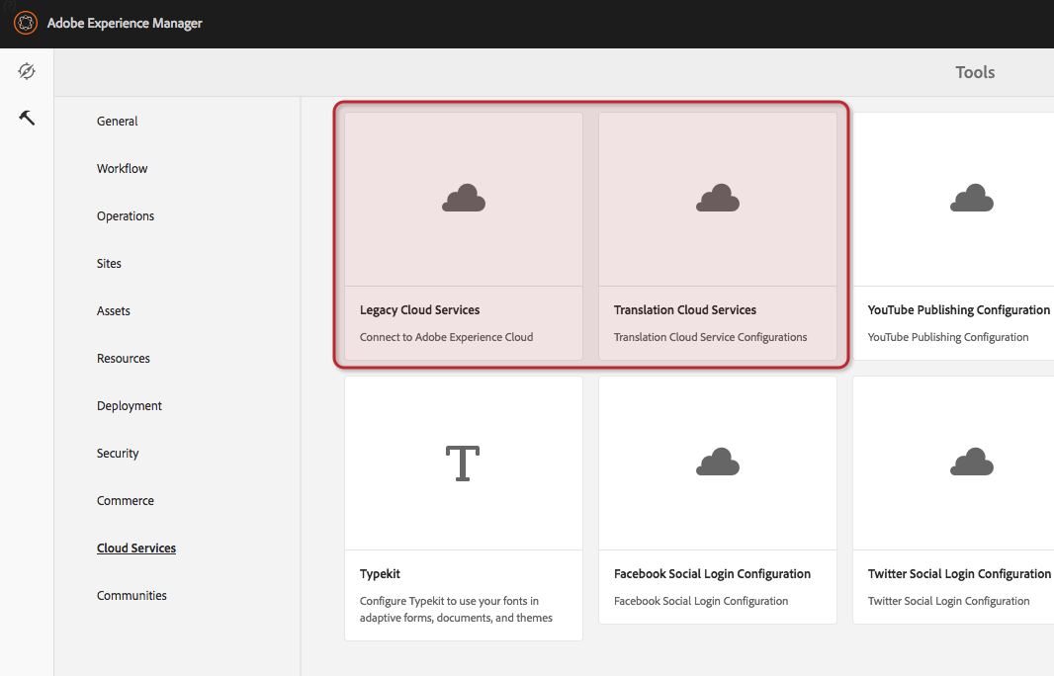Click the Adobe Experience Manager logo icon

[26, 23]
